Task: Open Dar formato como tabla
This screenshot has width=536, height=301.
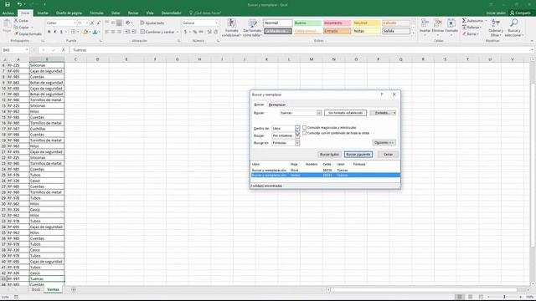Action: (252, 28)
